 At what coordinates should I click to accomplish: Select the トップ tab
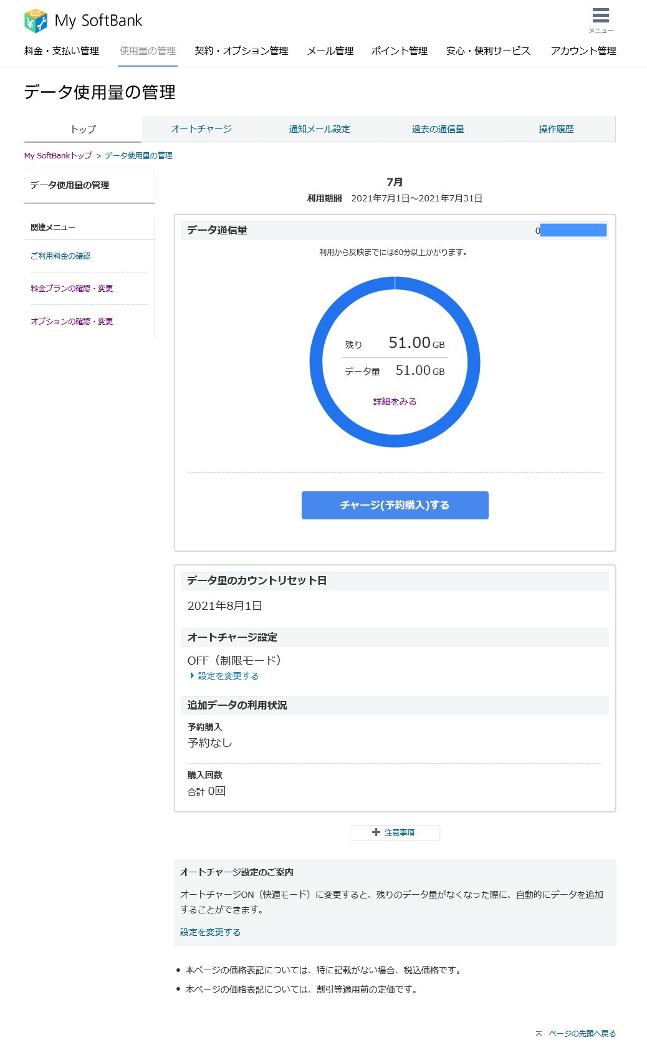click(83, 129)
